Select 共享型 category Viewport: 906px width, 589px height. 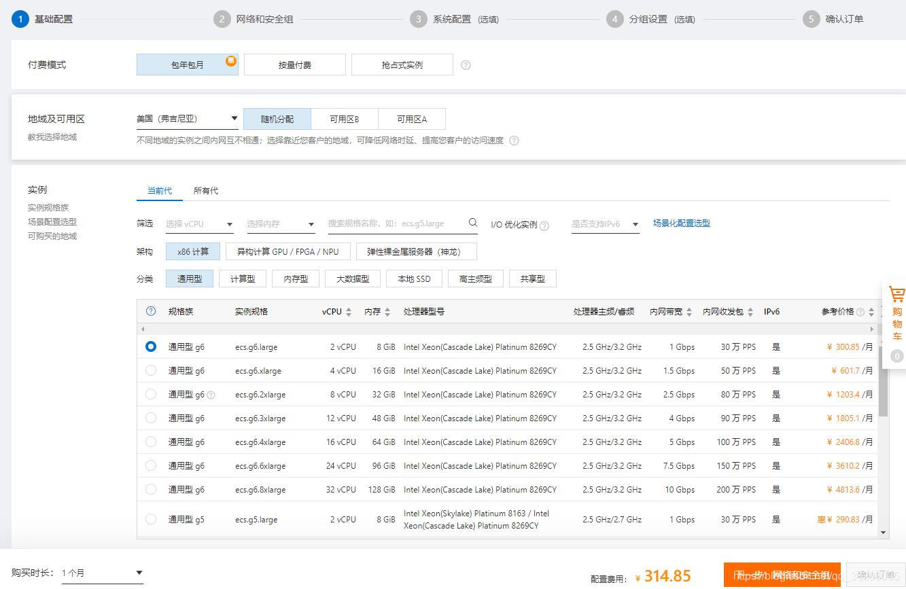point(532,279)
